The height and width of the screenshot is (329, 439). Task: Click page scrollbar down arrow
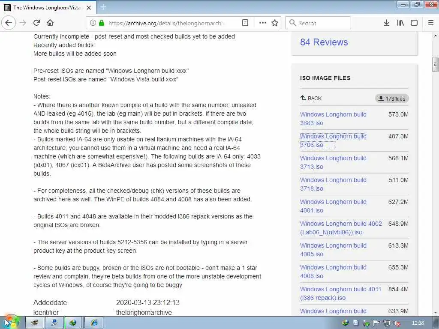[436, 312]
